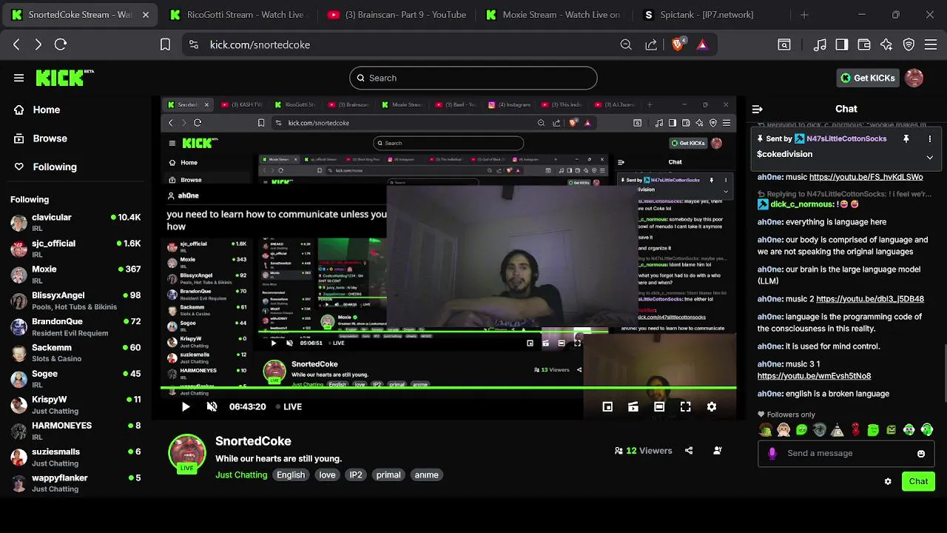Open the user profile avatar menu
Image resolution: width=947 pixels, height=533 pixels.
coord(914,78)
